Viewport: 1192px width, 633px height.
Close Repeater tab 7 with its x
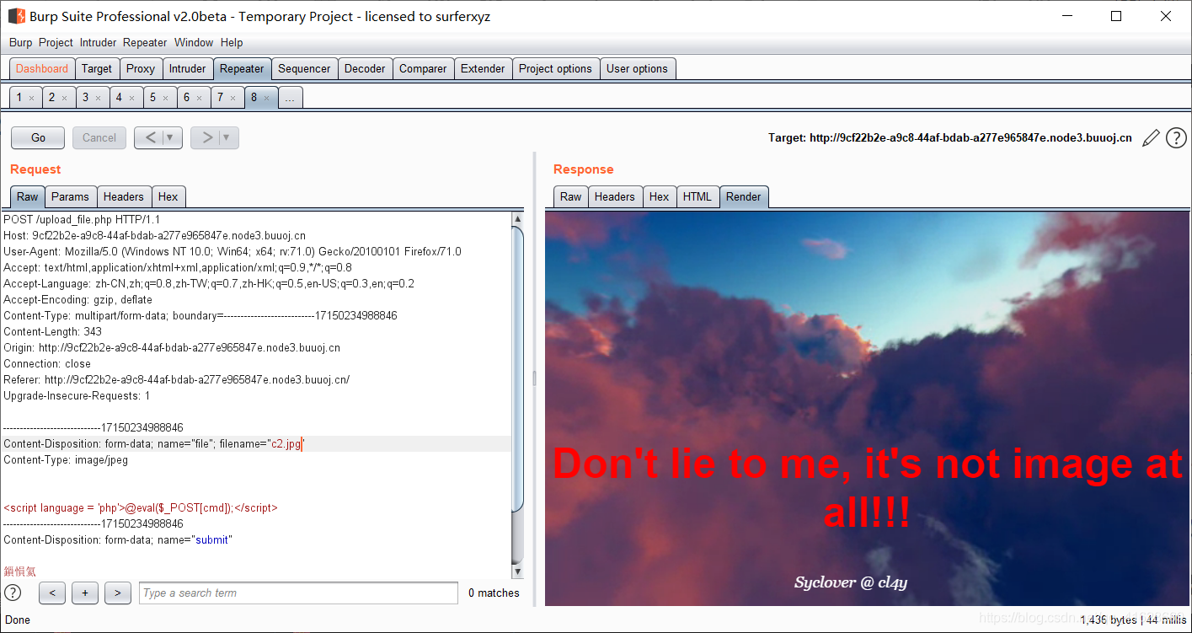pyautogui.click(x=233, y=98)
